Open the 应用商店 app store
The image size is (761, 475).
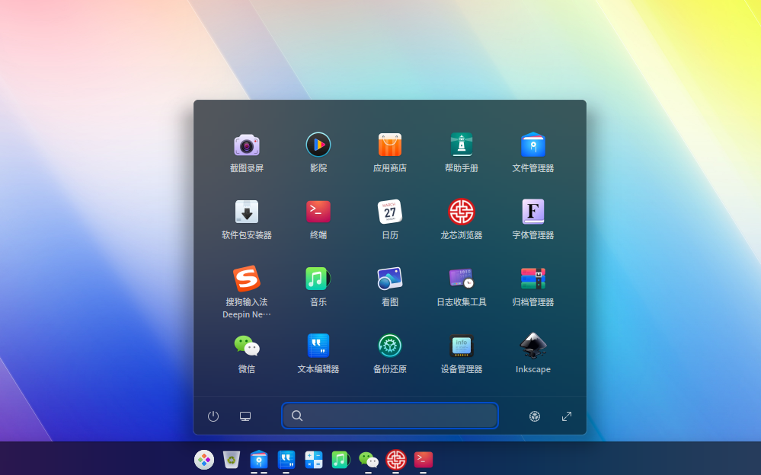(x=390, y=145)
